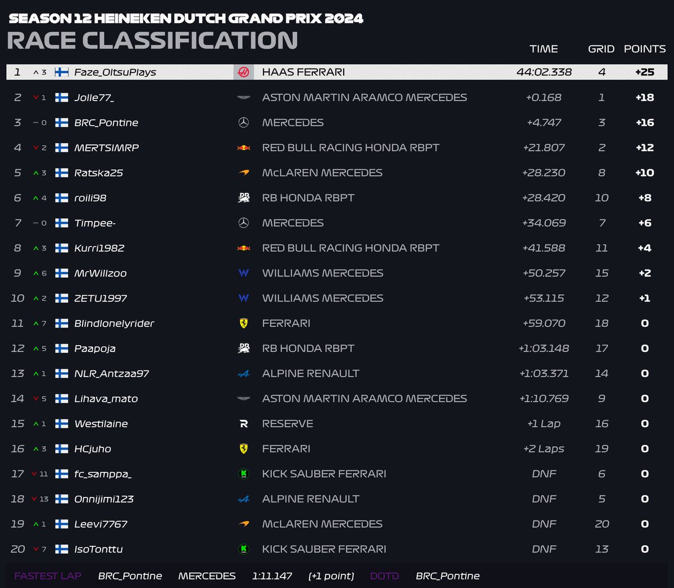Click DNF in Leevi7767 row

[544, 524]
